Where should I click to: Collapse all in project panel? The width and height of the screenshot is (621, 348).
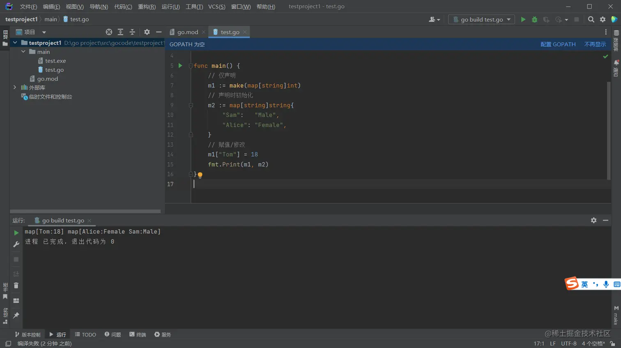click(x=132, y=32)
